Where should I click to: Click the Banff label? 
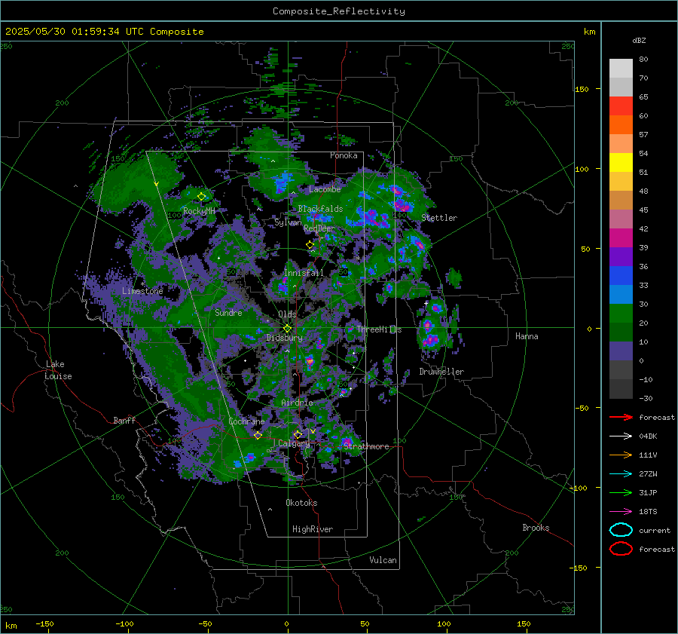pyautogui.click(x=124, y=420)
